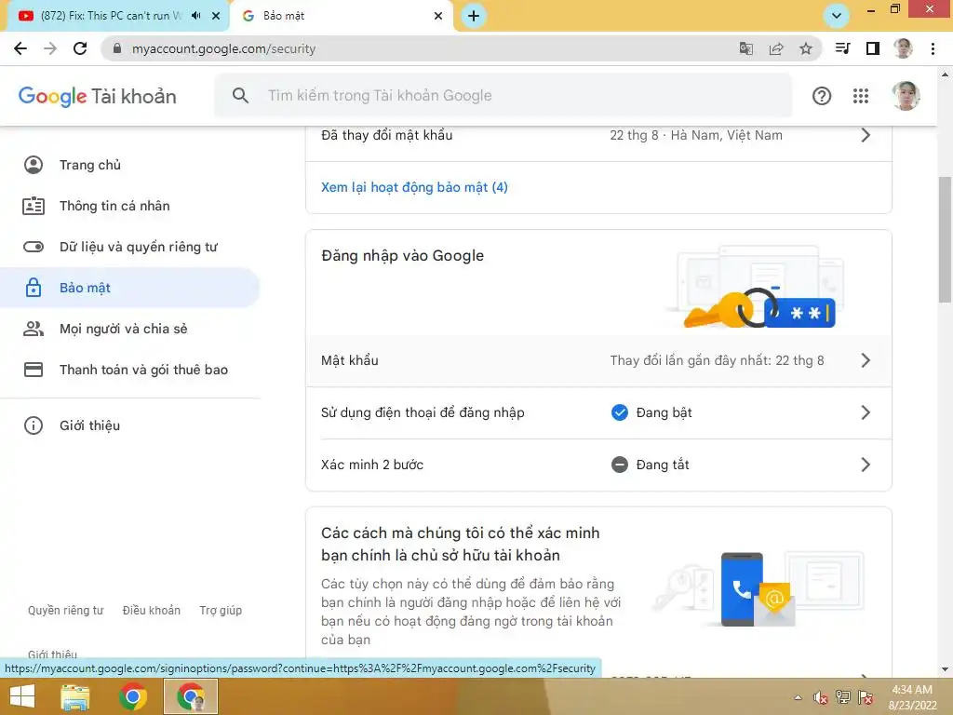Open the media control icon in toolbar
The image size is (953, 715).
842,48
